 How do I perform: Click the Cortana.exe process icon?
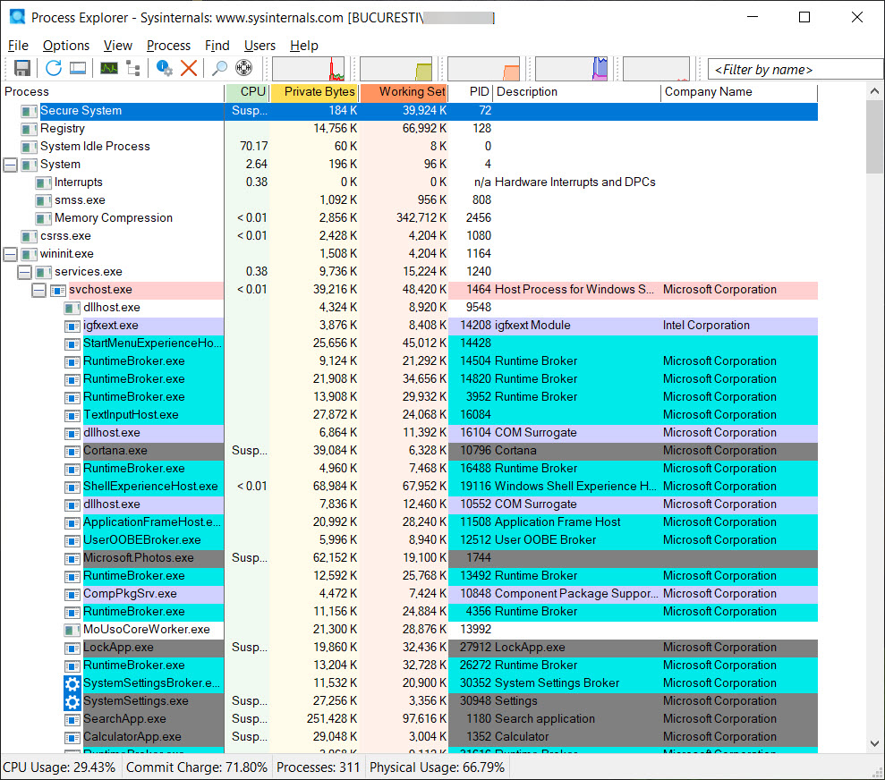(x=72, y=451)
